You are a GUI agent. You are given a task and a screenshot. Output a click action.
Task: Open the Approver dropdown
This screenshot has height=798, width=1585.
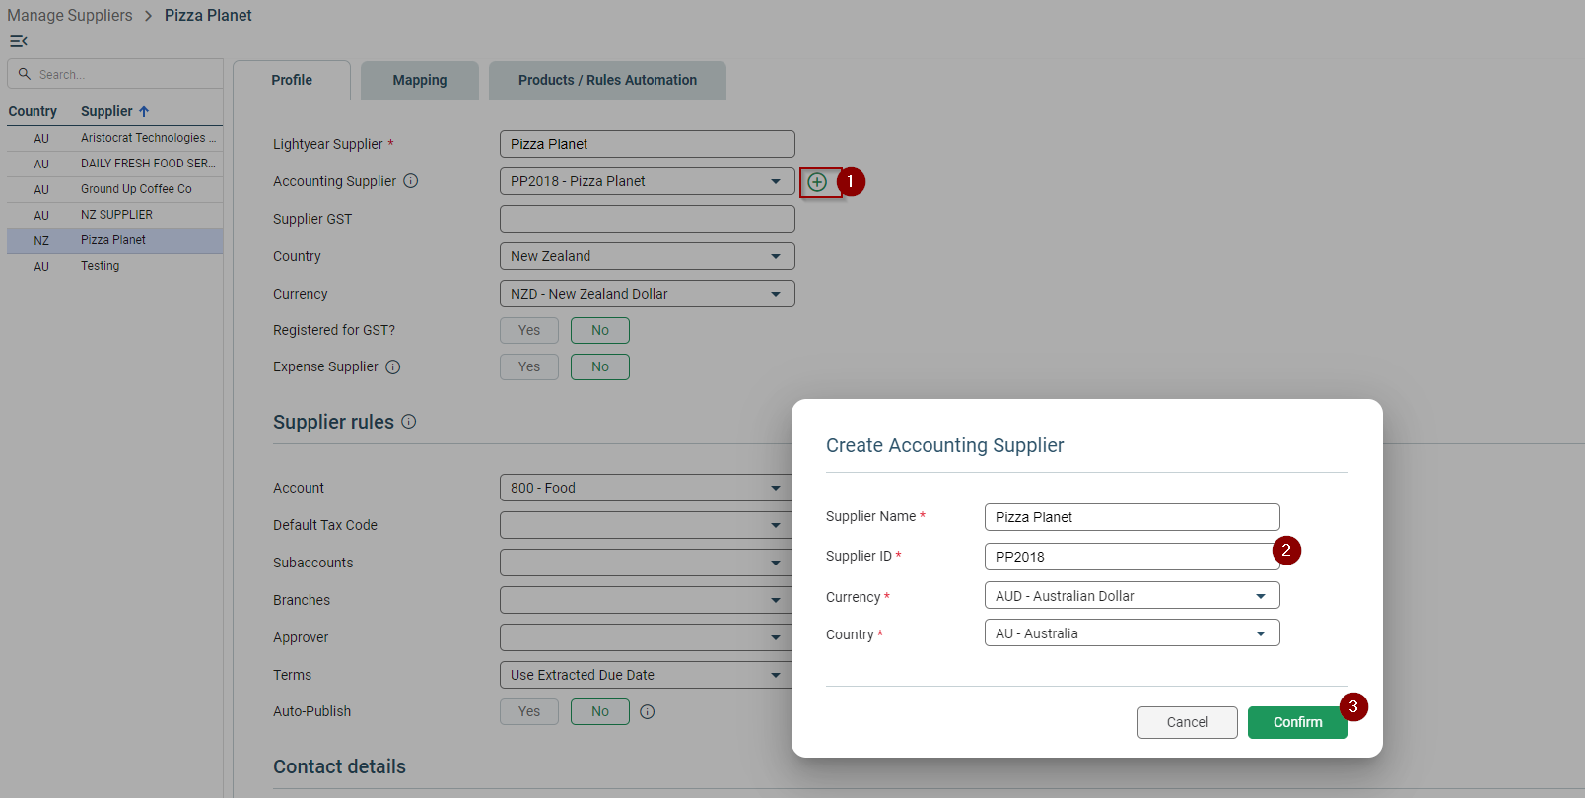[x=646, y=637]
